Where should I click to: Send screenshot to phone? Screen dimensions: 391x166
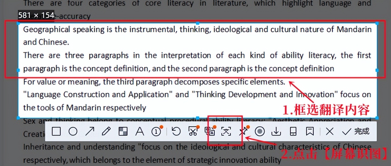(293, 132)
